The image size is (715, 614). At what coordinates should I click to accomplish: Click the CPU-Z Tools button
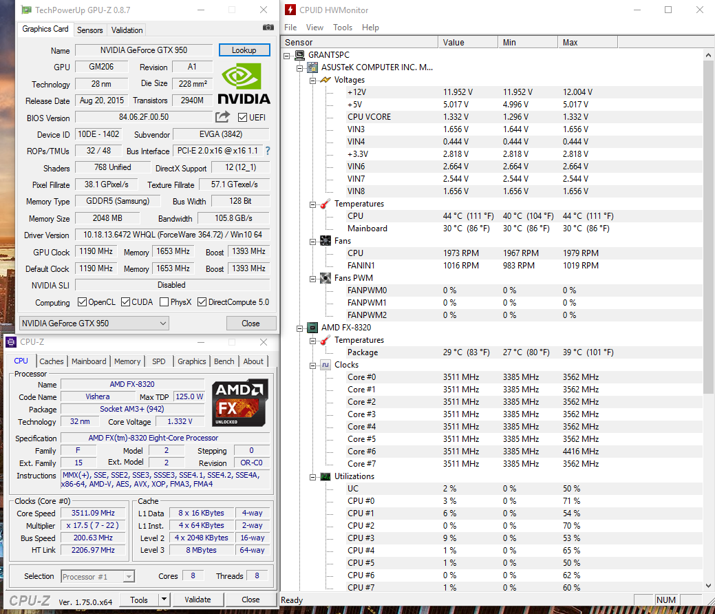(x=139, y=600)
